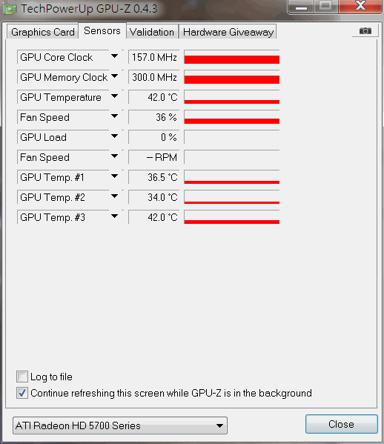Click the disabled maximize button

pos(325,6)
